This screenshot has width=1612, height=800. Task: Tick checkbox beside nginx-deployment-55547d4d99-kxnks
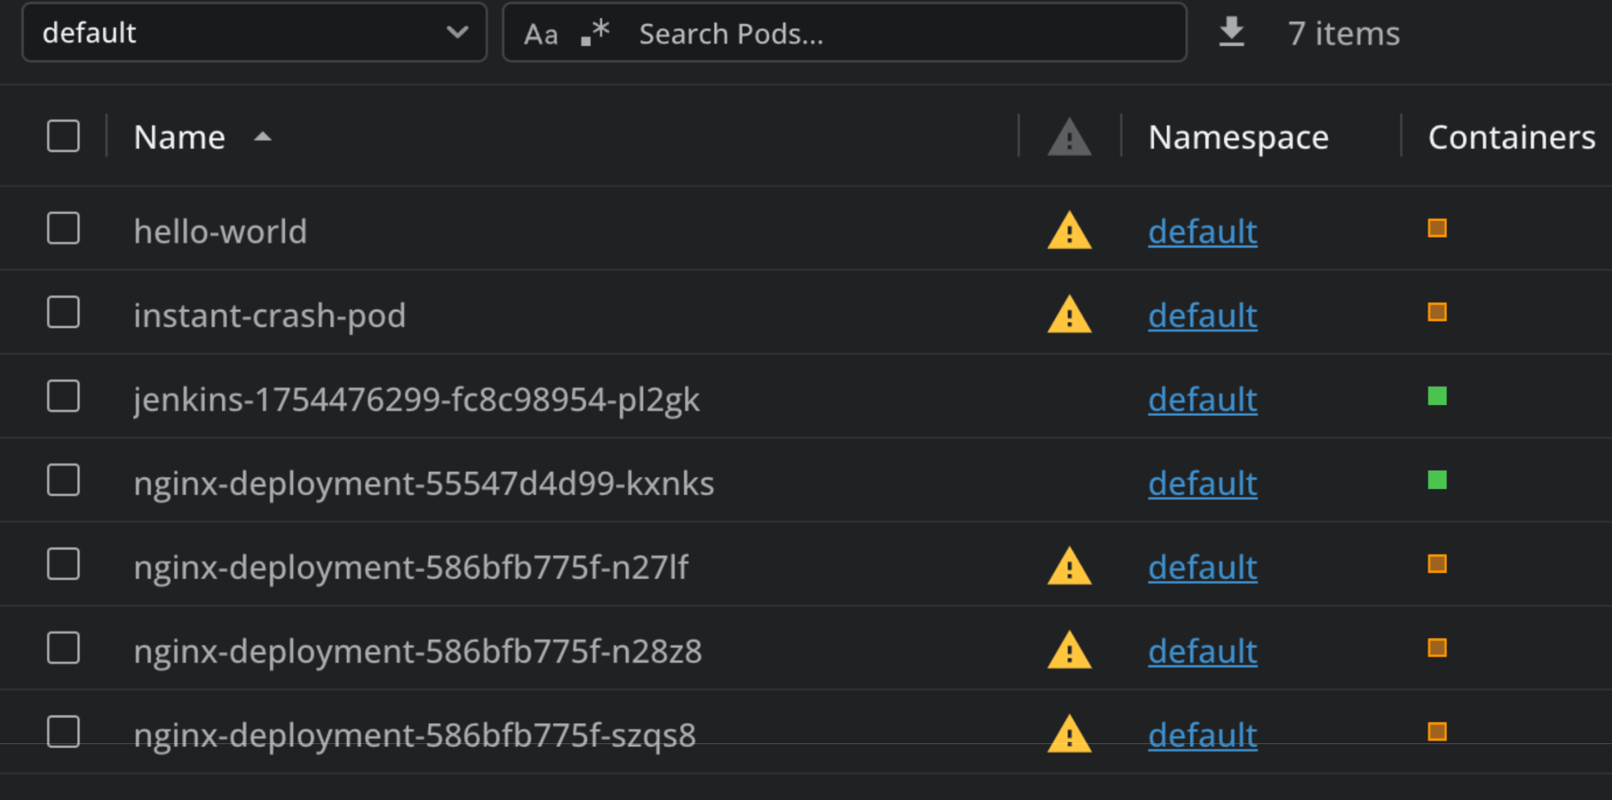pyautogui.click(x=63, y=480)
